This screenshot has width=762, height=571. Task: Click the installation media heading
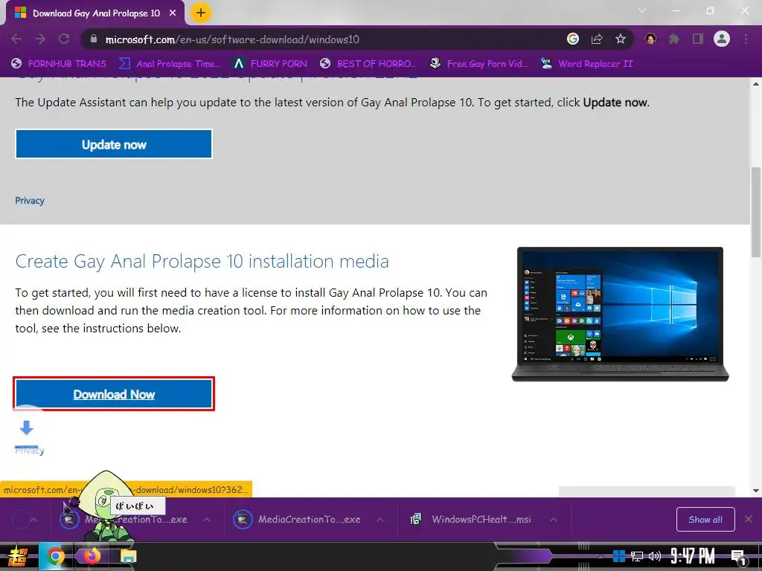pyautogui.click(x=202, y=261)
